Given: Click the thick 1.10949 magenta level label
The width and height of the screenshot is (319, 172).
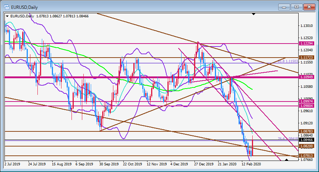Looking at the screenshot, I should point(306,77).
